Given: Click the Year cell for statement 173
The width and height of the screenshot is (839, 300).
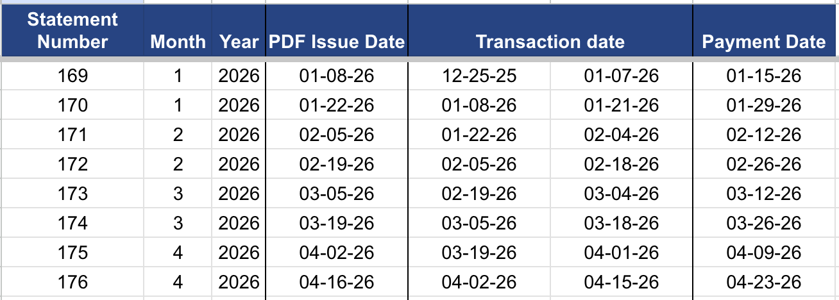Looking at the screenshot, I should 239,194.
